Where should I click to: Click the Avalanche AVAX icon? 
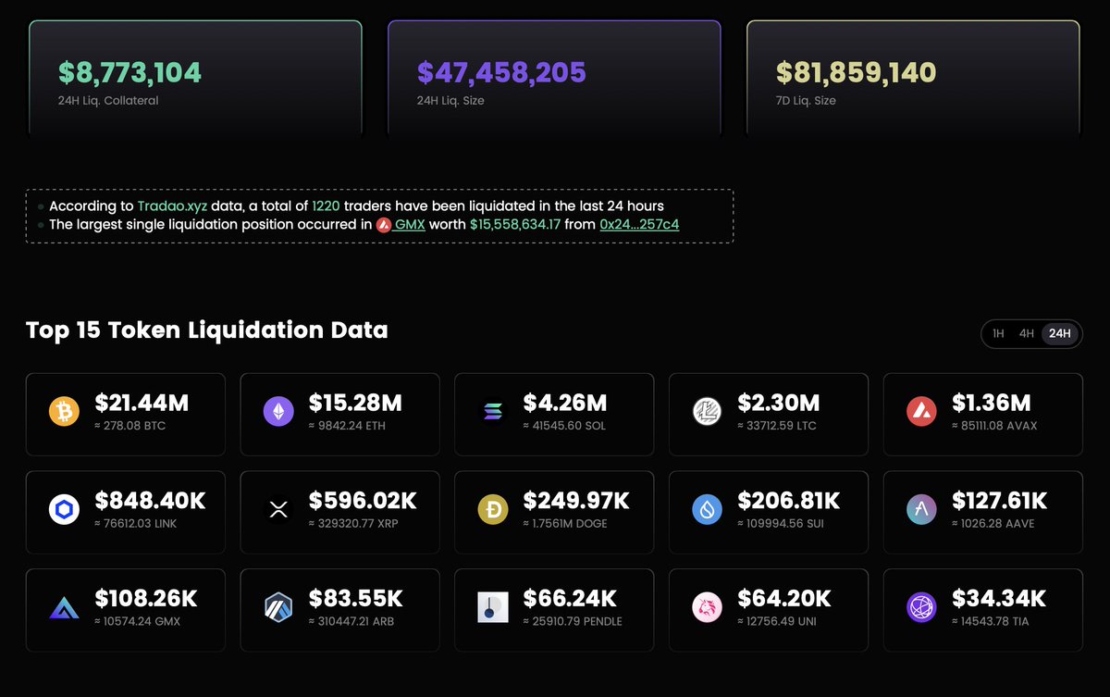click(x=922, y=412)
